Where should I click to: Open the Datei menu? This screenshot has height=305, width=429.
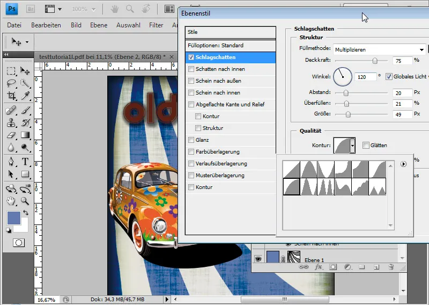(14, 25)
